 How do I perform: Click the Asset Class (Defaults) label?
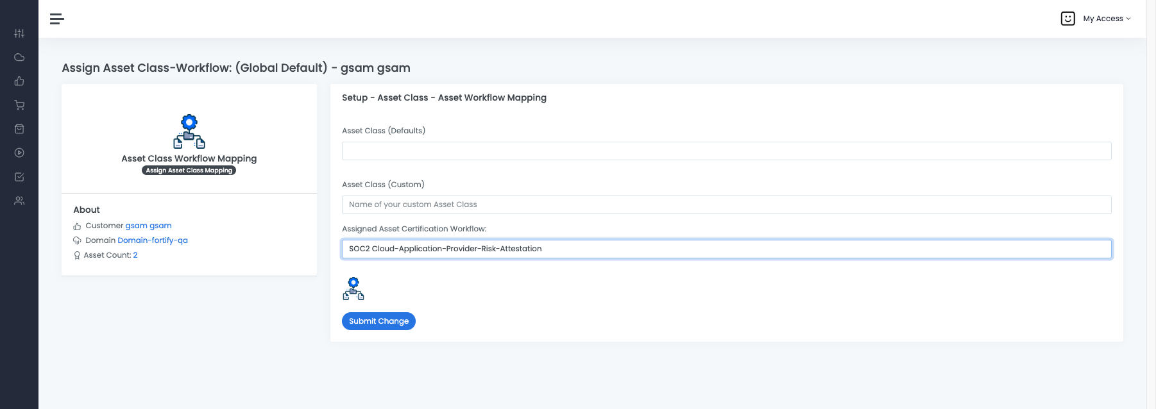click(x=384, y=131)
